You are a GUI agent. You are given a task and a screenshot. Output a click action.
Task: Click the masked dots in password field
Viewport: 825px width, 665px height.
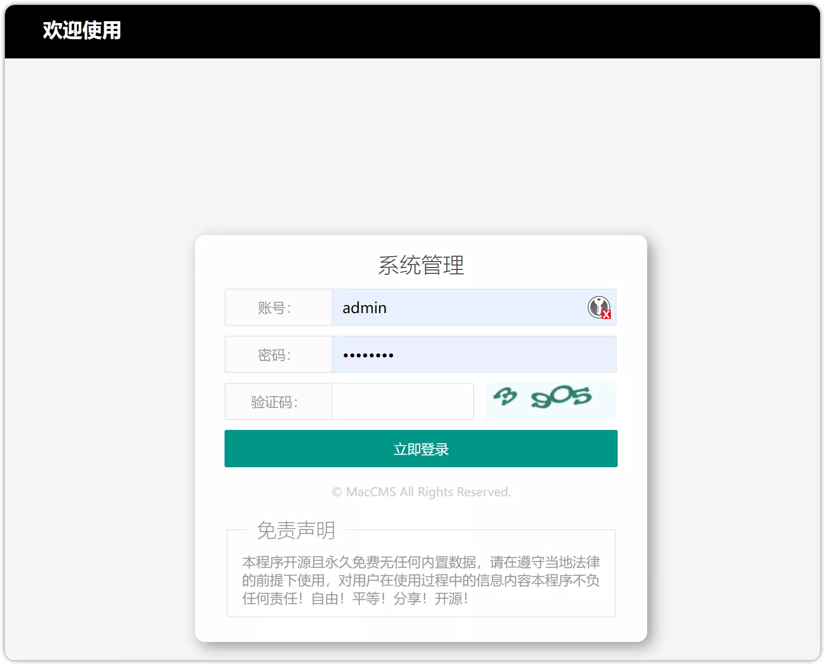(x=368, y=355)
